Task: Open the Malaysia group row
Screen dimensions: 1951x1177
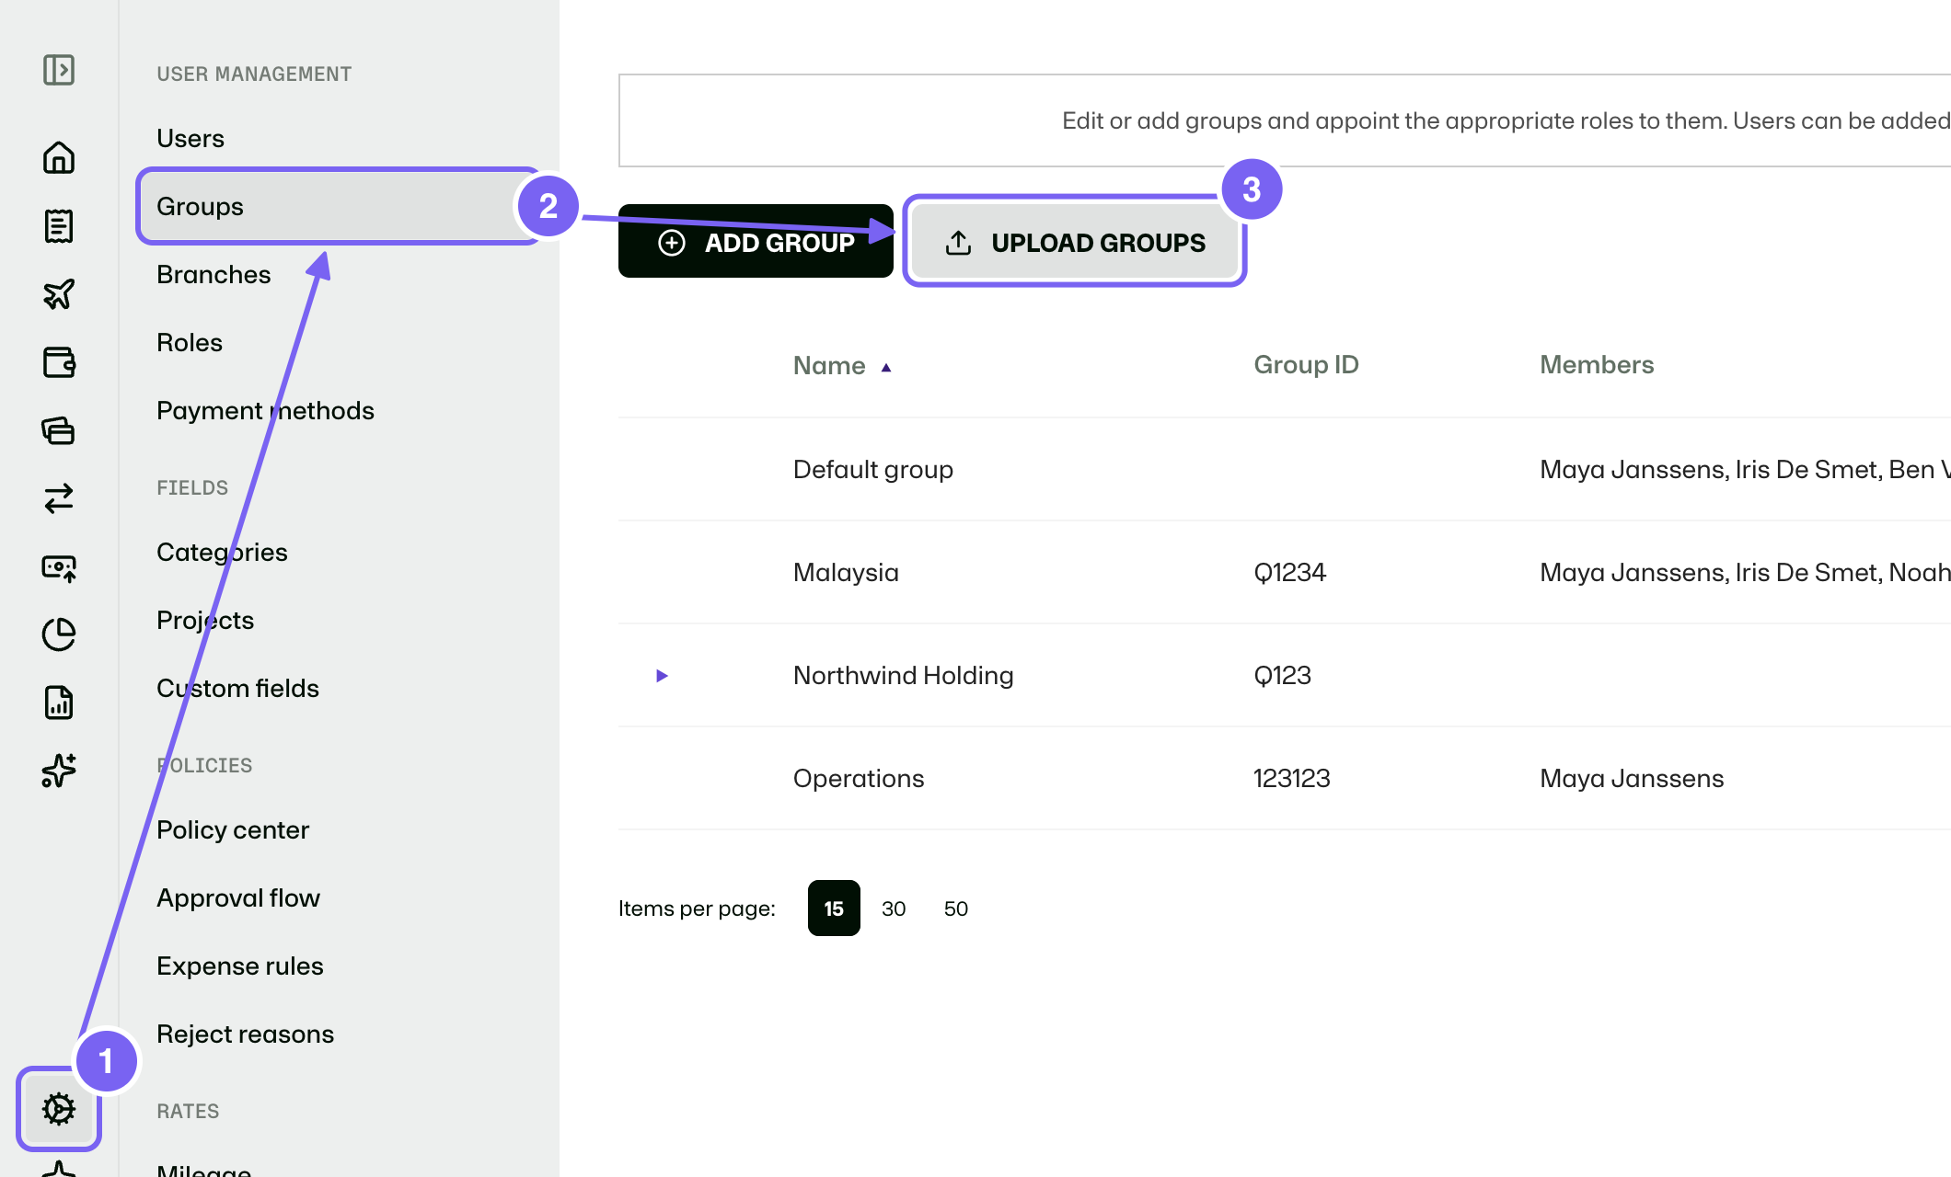Action: 1285,573
